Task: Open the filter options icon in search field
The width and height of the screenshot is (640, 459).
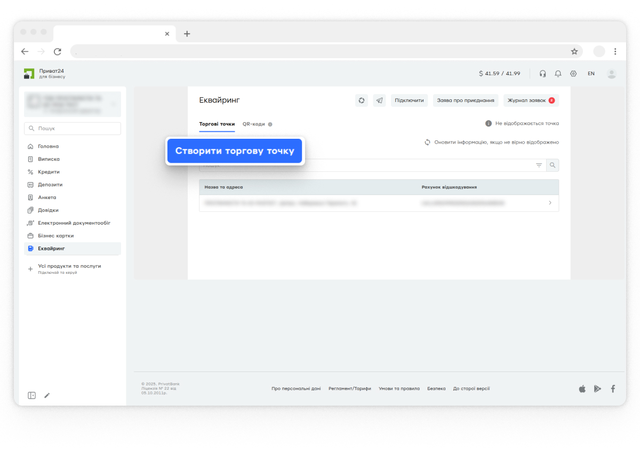Action: tap(539, 165)
